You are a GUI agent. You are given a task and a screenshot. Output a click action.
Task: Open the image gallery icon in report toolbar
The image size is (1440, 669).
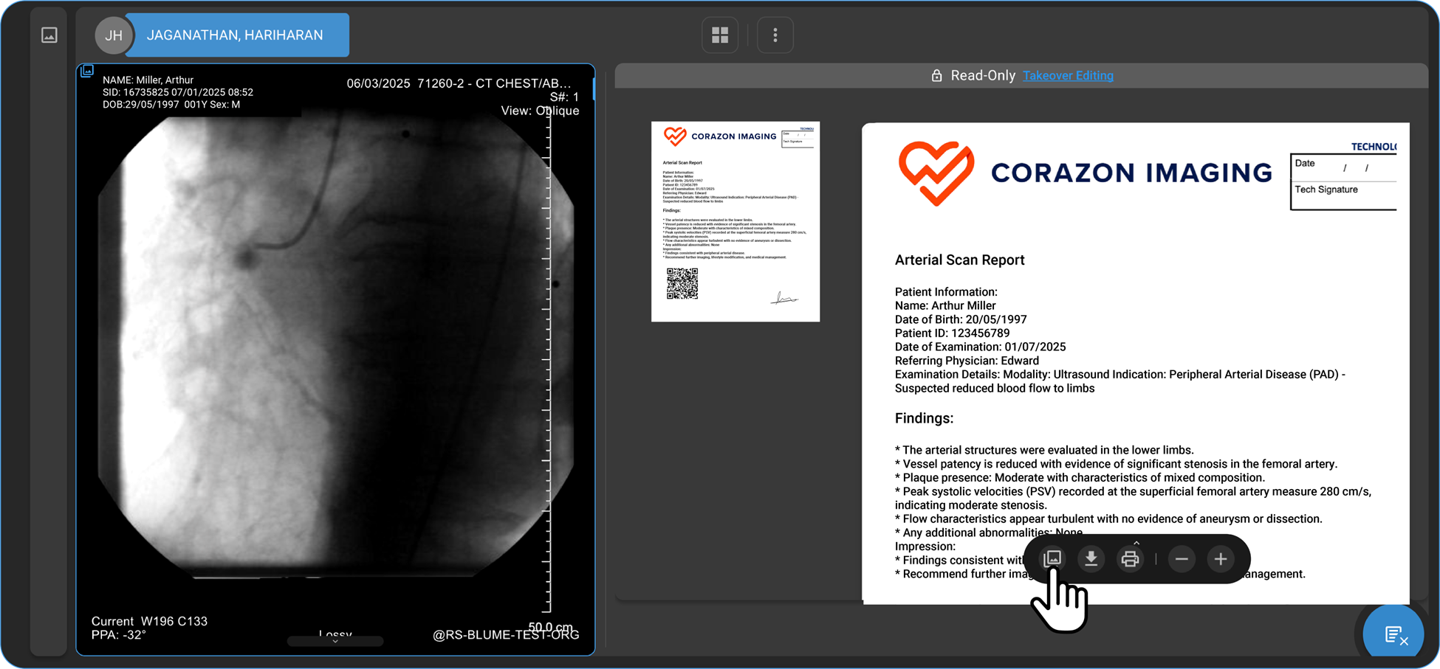point(1052,558)
